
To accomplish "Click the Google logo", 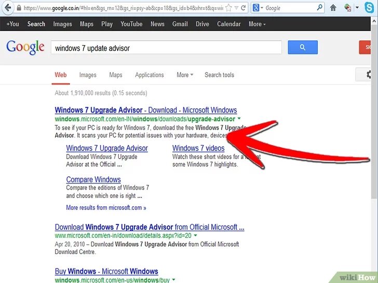I will [x=25, y=47].
